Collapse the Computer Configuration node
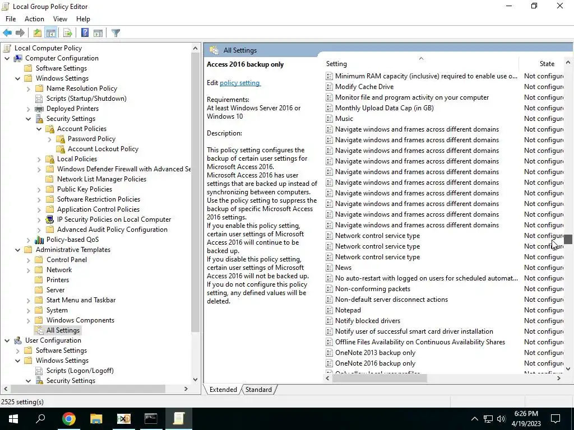574x430 pixels. 7,58
